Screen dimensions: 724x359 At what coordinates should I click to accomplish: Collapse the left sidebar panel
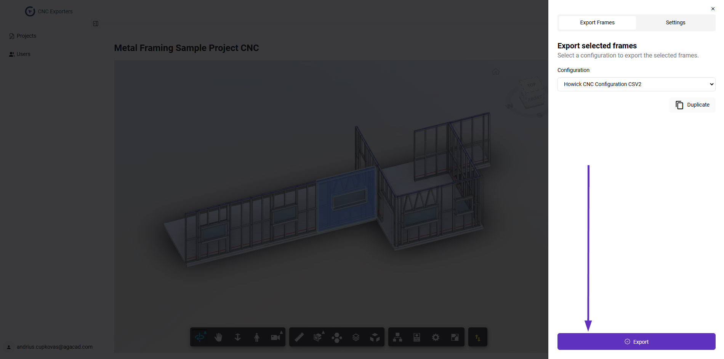pyautogui.click(x=96, y=24)
